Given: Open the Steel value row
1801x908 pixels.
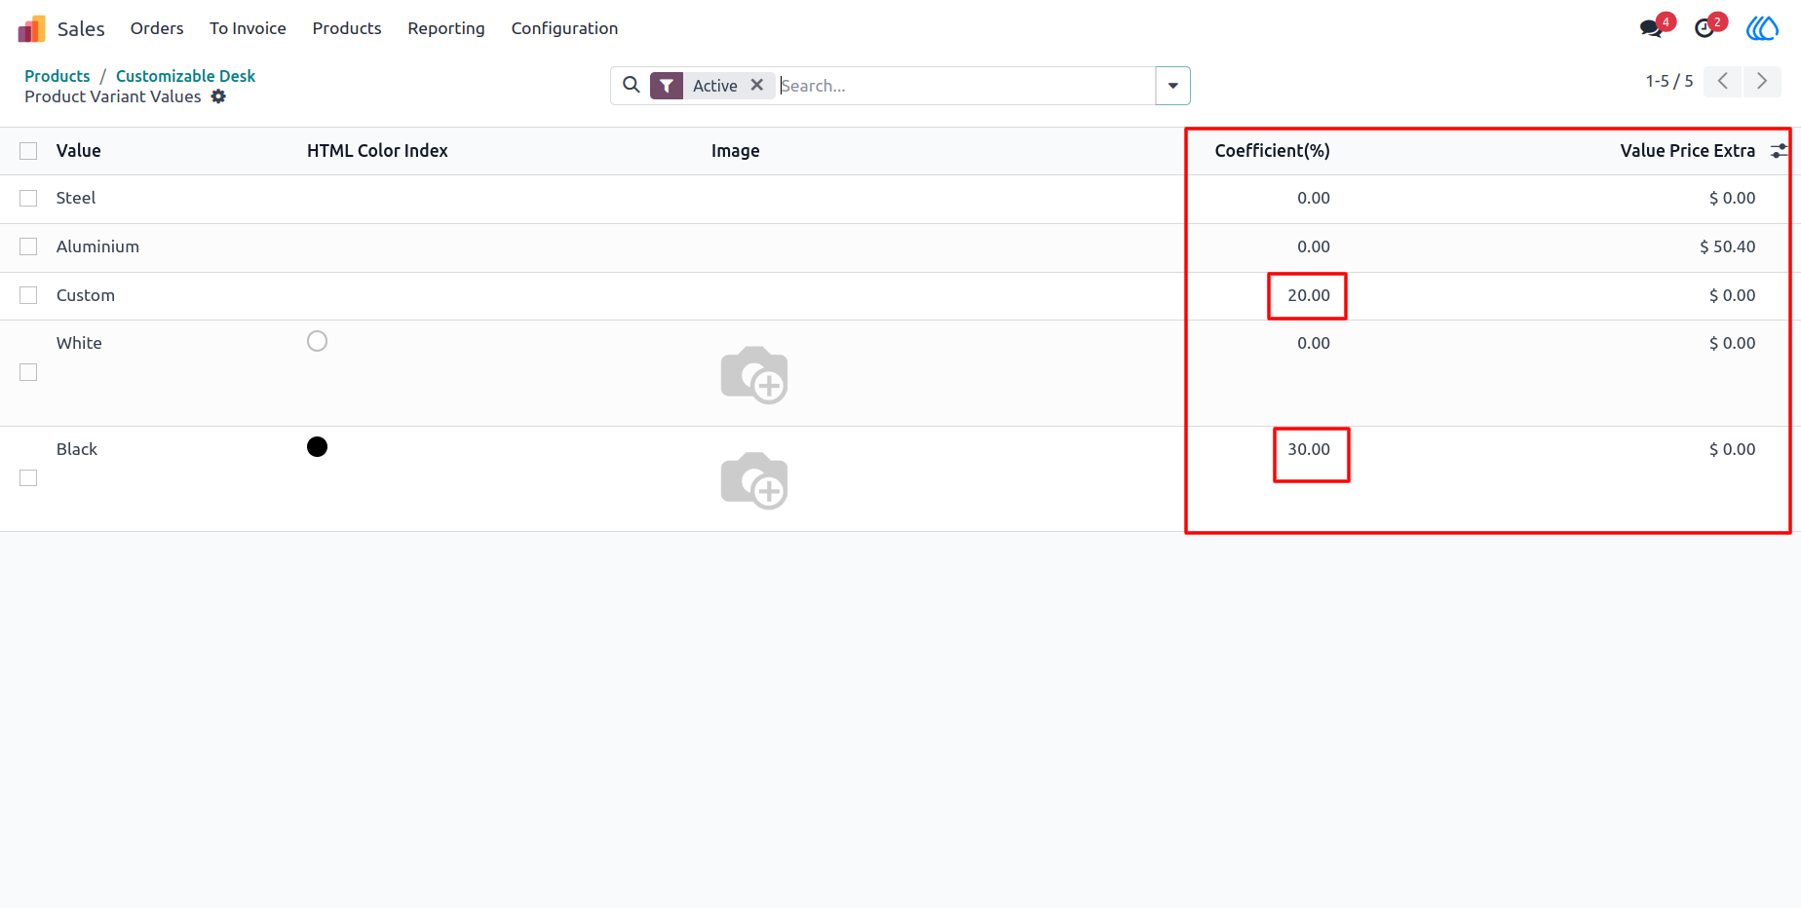Looking at the screenshot, I should click(900, 199).
